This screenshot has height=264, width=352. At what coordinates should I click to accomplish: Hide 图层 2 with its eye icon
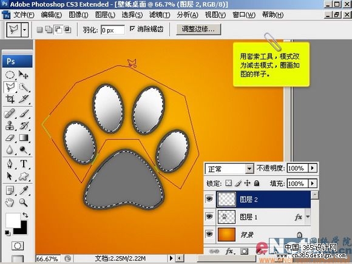point(209,198)
